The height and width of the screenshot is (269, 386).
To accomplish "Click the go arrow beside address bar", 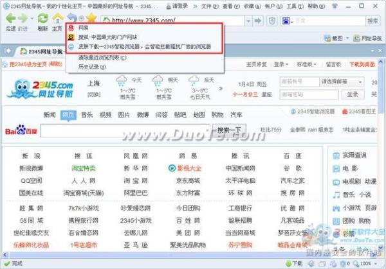I will point(258,21).
